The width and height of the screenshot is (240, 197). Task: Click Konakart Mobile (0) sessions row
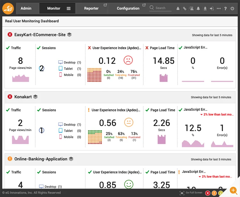(70, 137)
